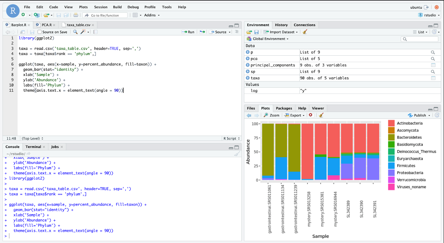Click the print document icon
444x243 pixels.
[76, 15]
